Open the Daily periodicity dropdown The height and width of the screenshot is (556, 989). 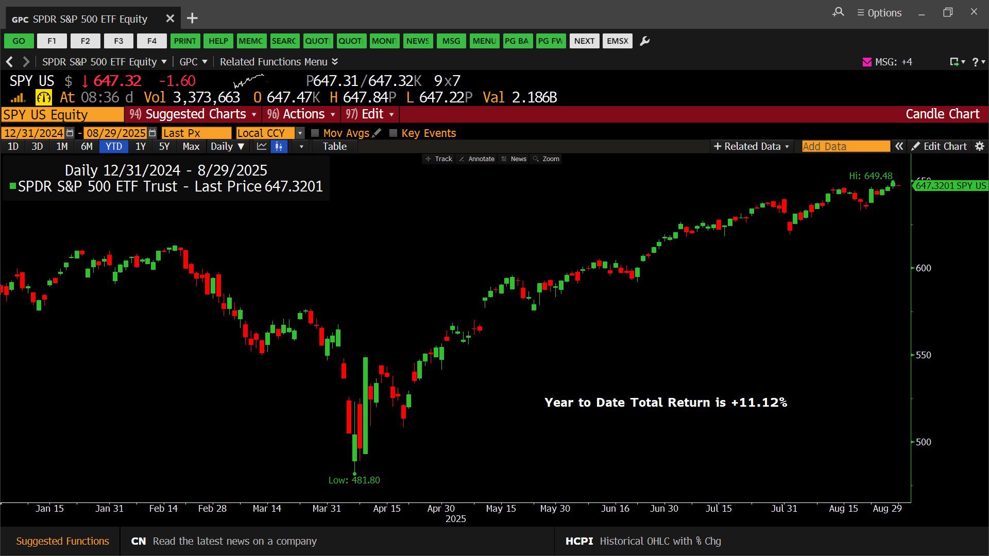pyautogui.click(x=227, y=147)
